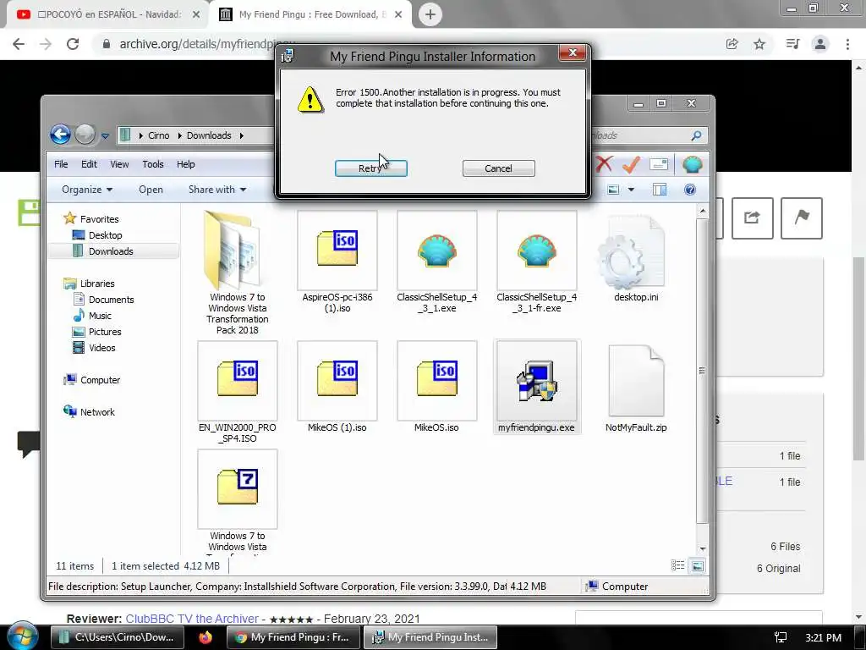Screen dimensions: 866x650
Task: Click the Classic Shell settings shell icon
Action: pos(692,164)
